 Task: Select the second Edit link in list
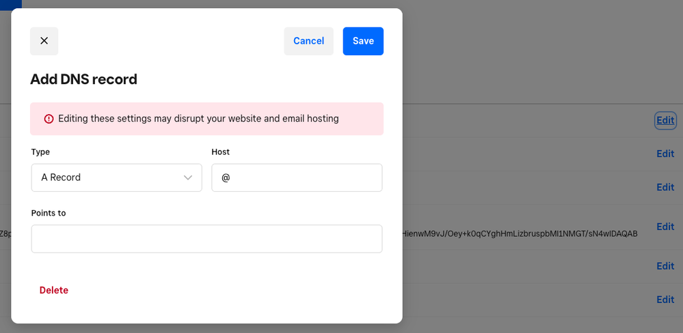coord(665,154)
